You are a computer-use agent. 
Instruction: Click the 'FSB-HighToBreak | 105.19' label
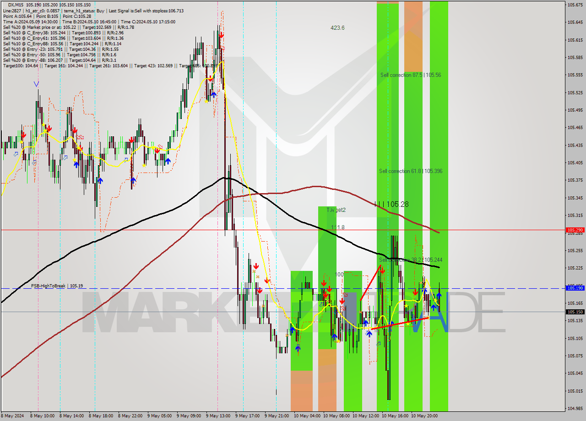[57, 286]
